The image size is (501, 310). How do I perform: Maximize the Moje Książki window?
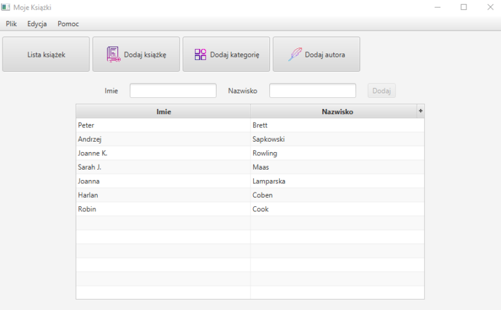(x=464, y=7)
